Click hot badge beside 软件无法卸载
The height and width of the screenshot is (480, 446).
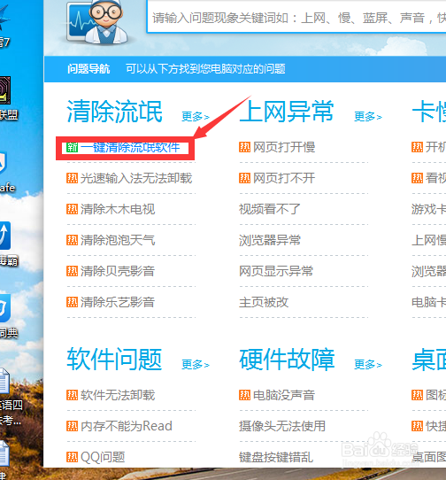(73, 395)
